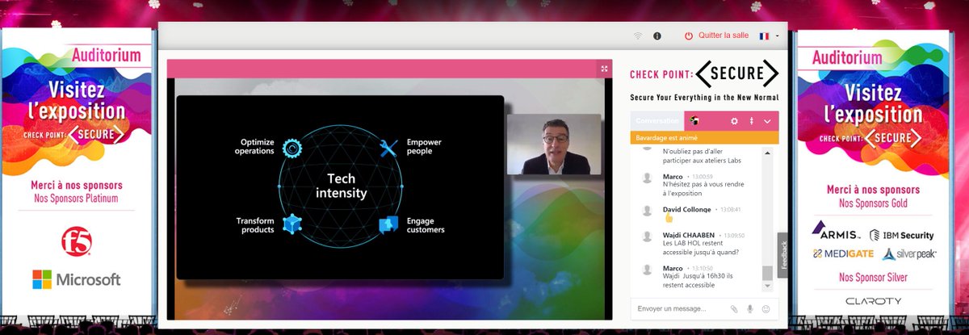Screen dimensions: 969x335
Task: Click David Collonge's name in chat
Action: coord(686,209)
